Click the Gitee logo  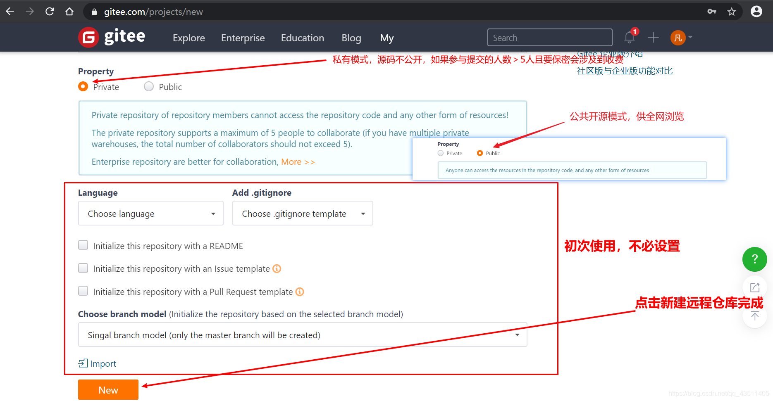click(x=112, y=37)
